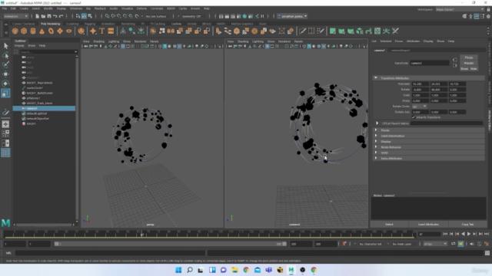
Task: Select the arrow Select tool in toolbox
Action: point(5,46)
